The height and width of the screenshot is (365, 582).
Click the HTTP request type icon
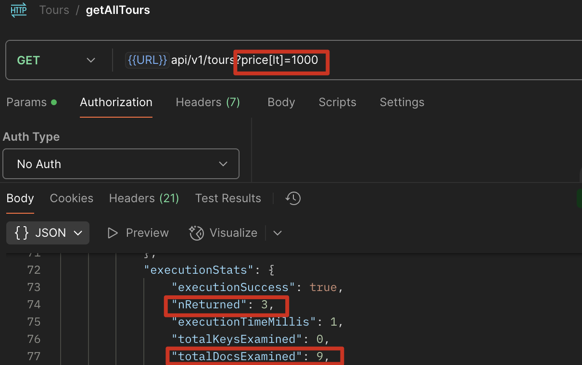point(19,10)
